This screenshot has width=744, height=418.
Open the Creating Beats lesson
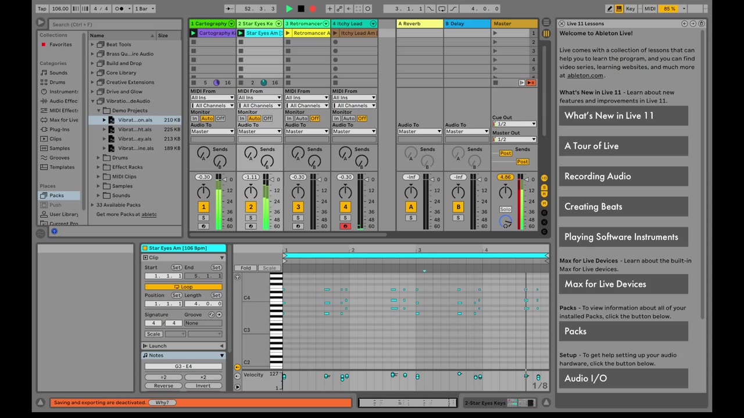624,206
